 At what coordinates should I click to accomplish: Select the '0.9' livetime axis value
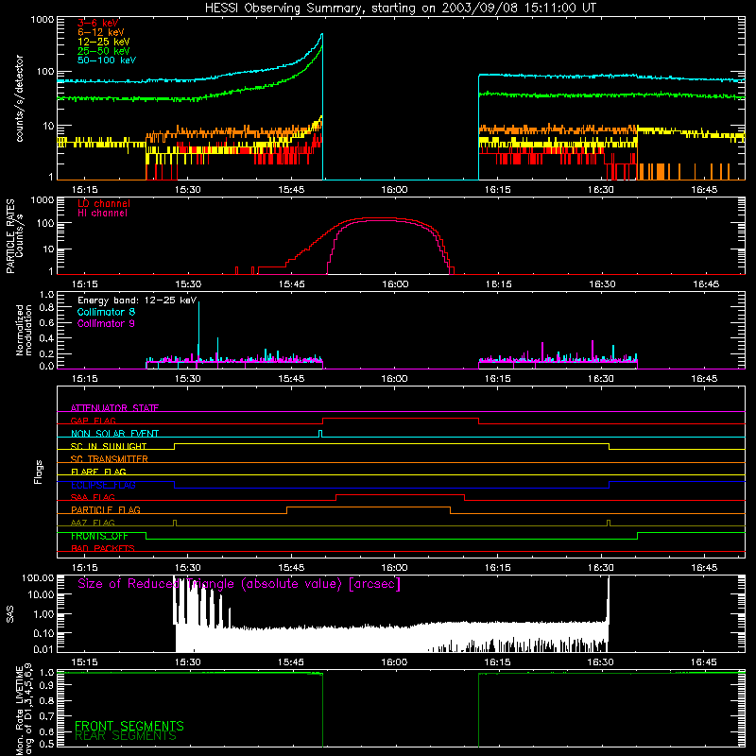(x=46, y=685)
